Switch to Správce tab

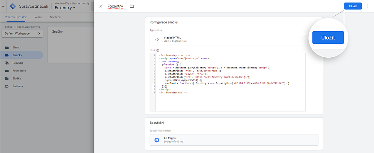point(56,17)
